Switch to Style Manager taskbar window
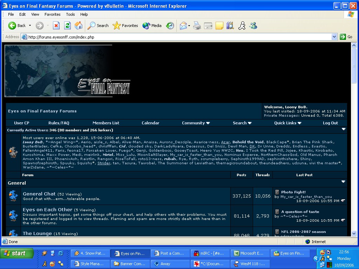Viewport: 359px width, 269px height. click(x=90, y=264)
